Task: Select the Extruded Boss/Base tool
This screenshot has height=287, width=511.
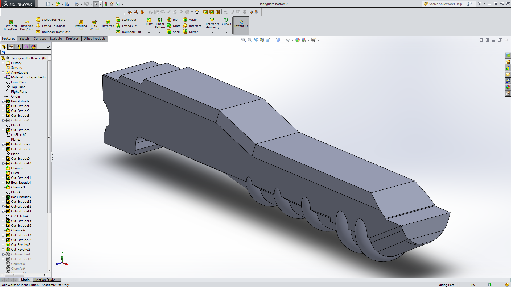Action: [11, 25]
